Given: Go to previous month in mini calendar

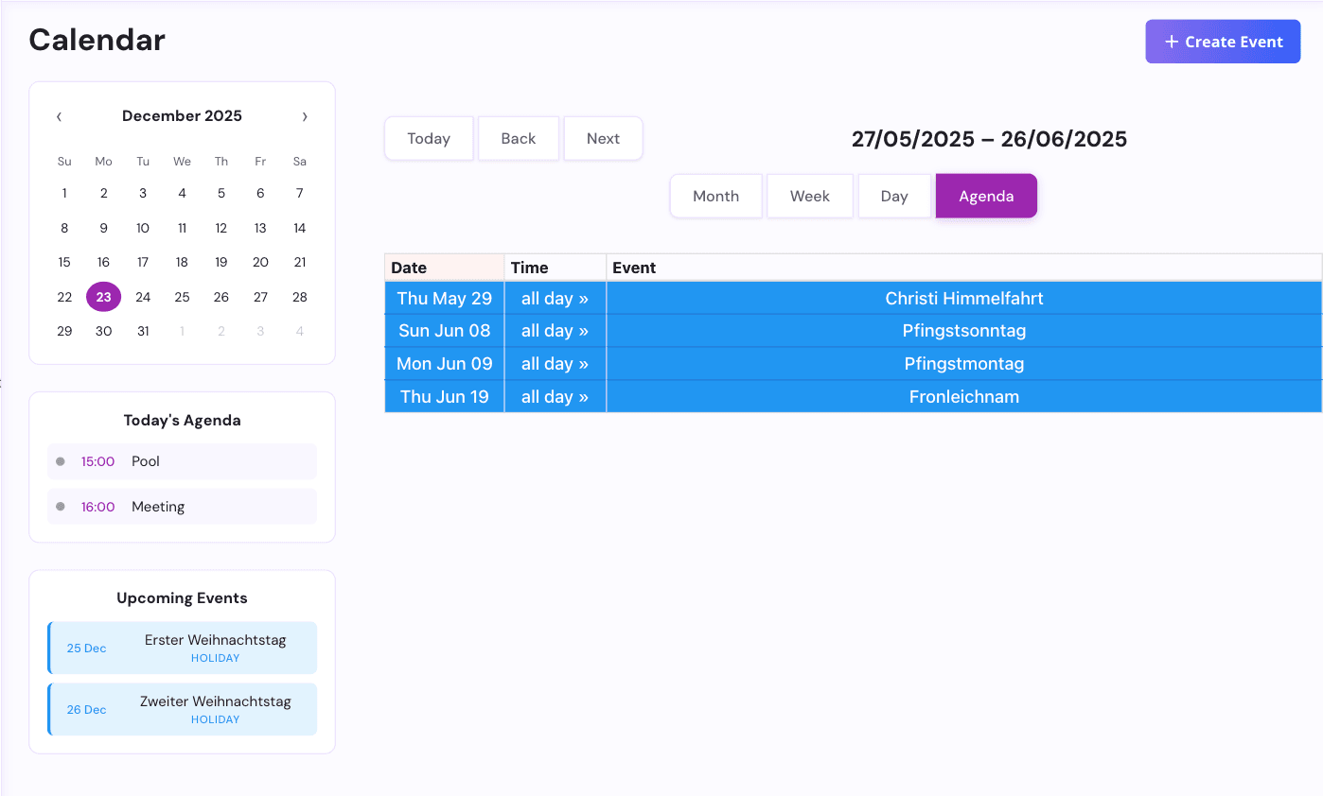Looking at the screenshot, I should click(x=59, y=116).
